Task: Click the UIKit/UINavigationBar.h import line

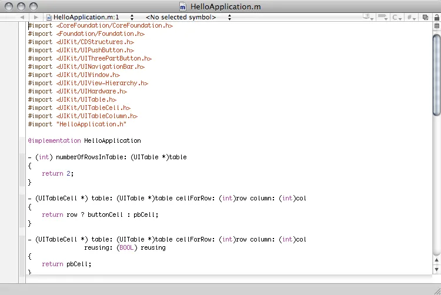Action: [86, 66]
